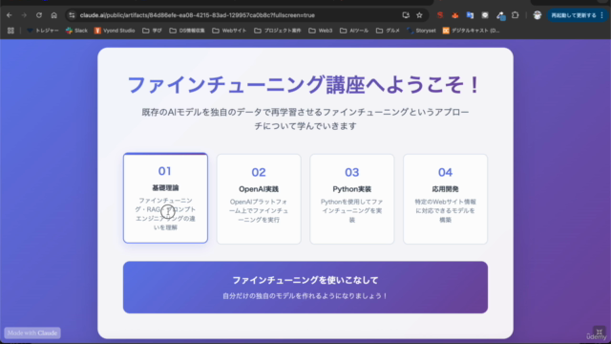Screen dimensions: 611x344
Task: Open the MetaMask fox extension icon
Action: [x=454, y=15]
